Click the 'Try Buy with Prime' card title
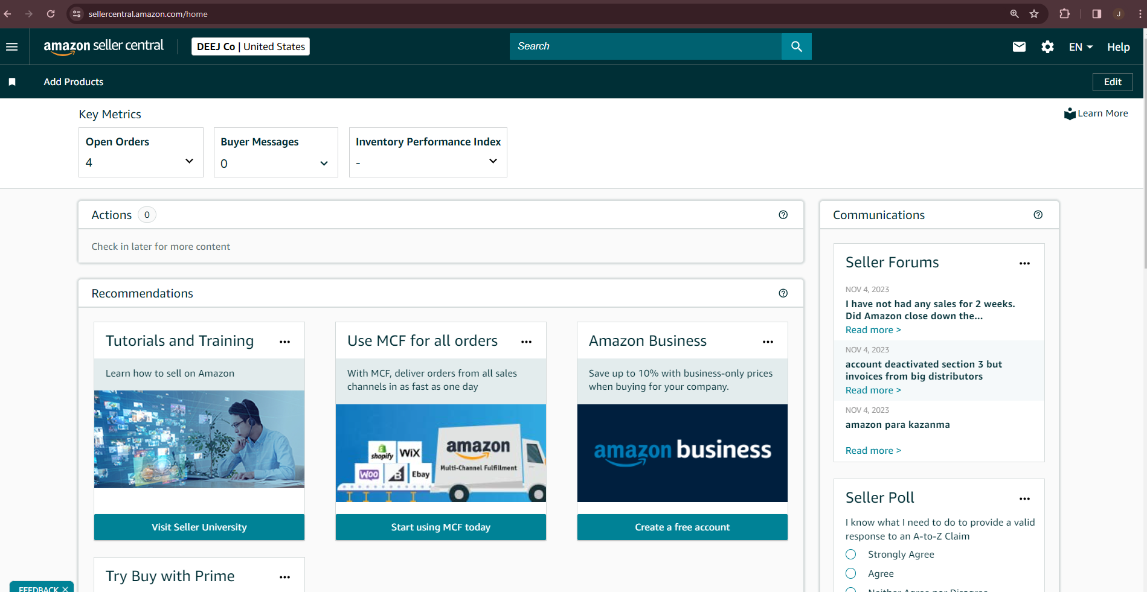Viewport: 1147px width, 592px height. click(x=170, y=576)
